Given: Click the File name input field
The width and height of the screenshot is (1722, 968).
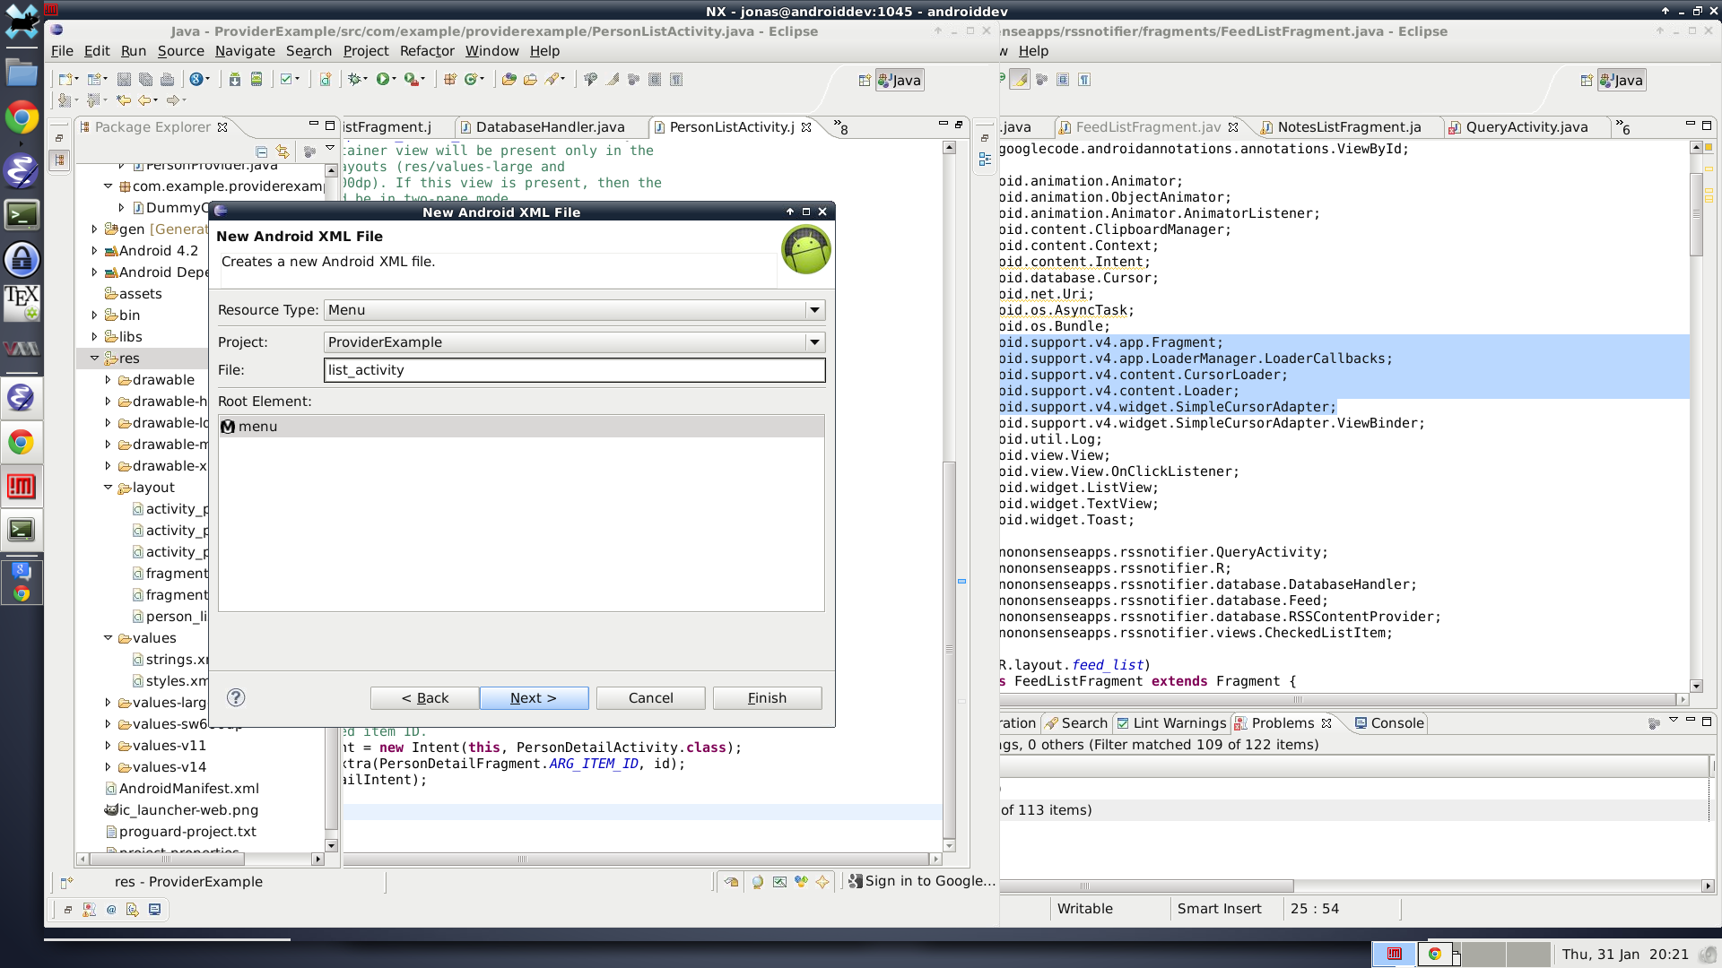Looking at the screenshot, I should [x=574, y=370].
